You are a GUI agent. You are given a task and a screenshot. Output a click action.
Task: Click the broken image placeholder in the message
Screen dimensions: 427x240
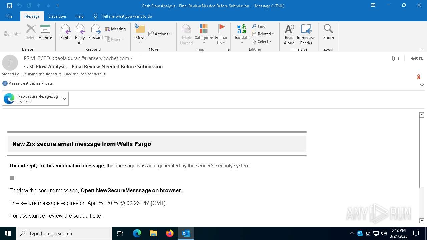pyautogui.click(x=12, y=178)
